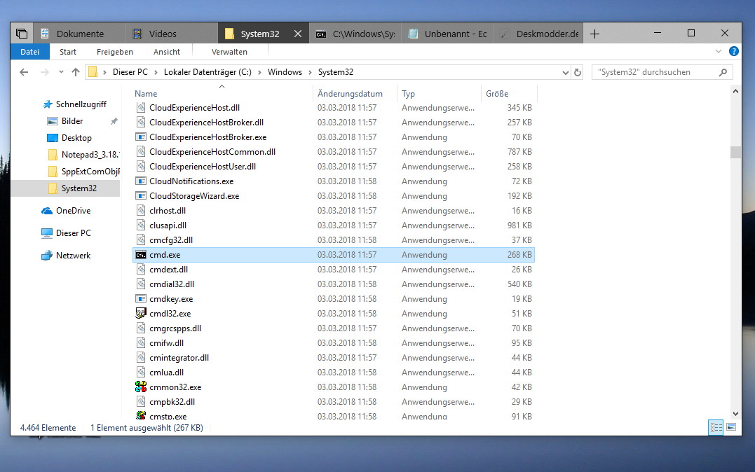Image resolution: width=755 pixels, height=472 pixels.
Task: Switch to the Unbenannt editor tab
Action: (x=447, y=34)
